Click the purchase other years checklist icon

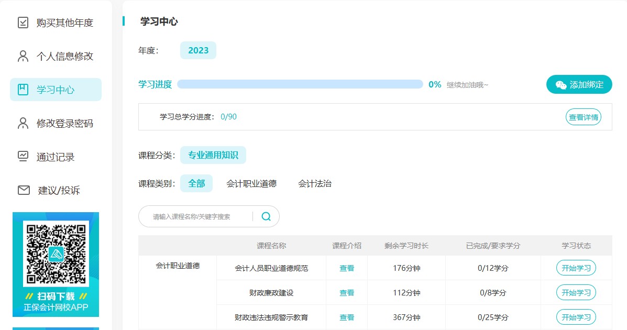(x=23, y=23)
